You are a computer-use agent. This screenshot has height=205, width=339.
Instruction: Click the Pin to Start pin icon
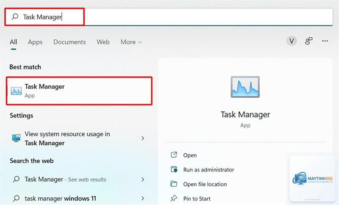pos(174,198)
